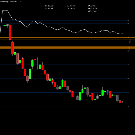Click the price axis label 49

tap(128, 21)
